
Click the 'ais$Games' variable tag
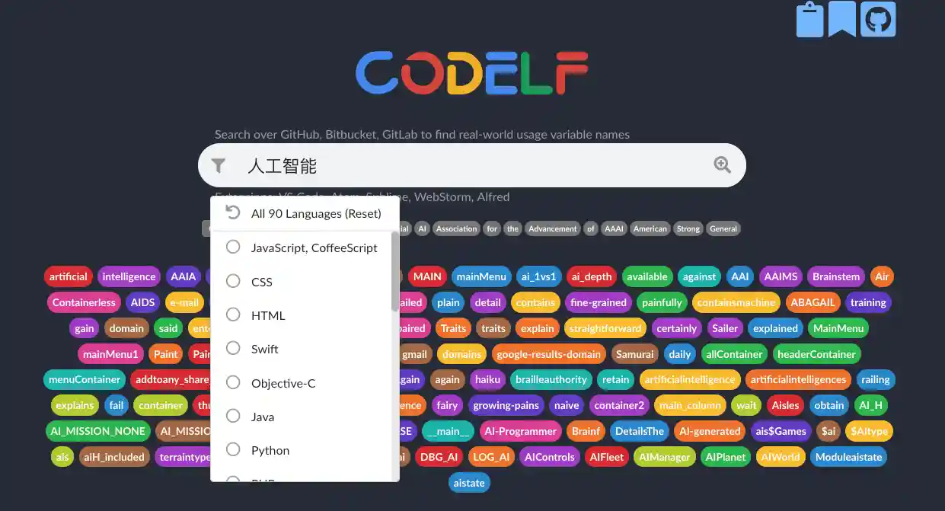(781, 431)
